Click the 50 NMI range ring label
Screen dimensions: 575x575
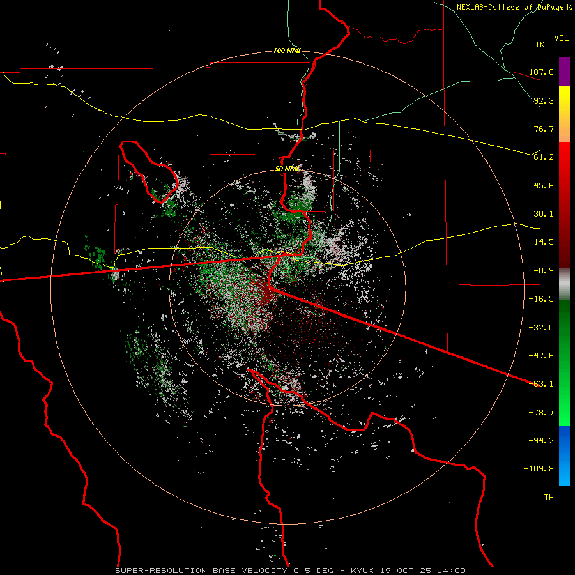[x=287, y=169]
